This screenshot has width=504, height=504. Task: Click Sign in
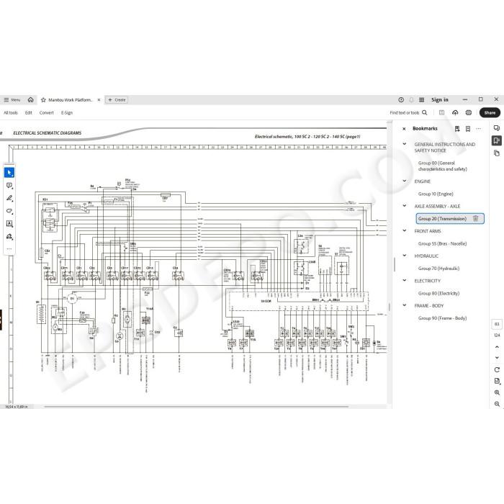point(439,99)
